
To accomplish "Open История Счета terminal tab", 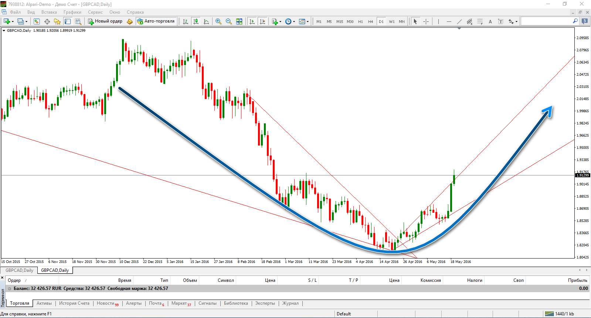I will [74, 303].
